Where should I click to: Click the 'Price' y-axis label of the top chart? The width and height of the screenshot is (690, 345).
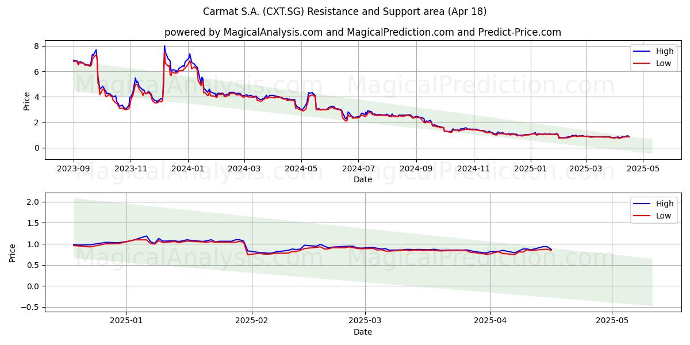pos(26,100)
